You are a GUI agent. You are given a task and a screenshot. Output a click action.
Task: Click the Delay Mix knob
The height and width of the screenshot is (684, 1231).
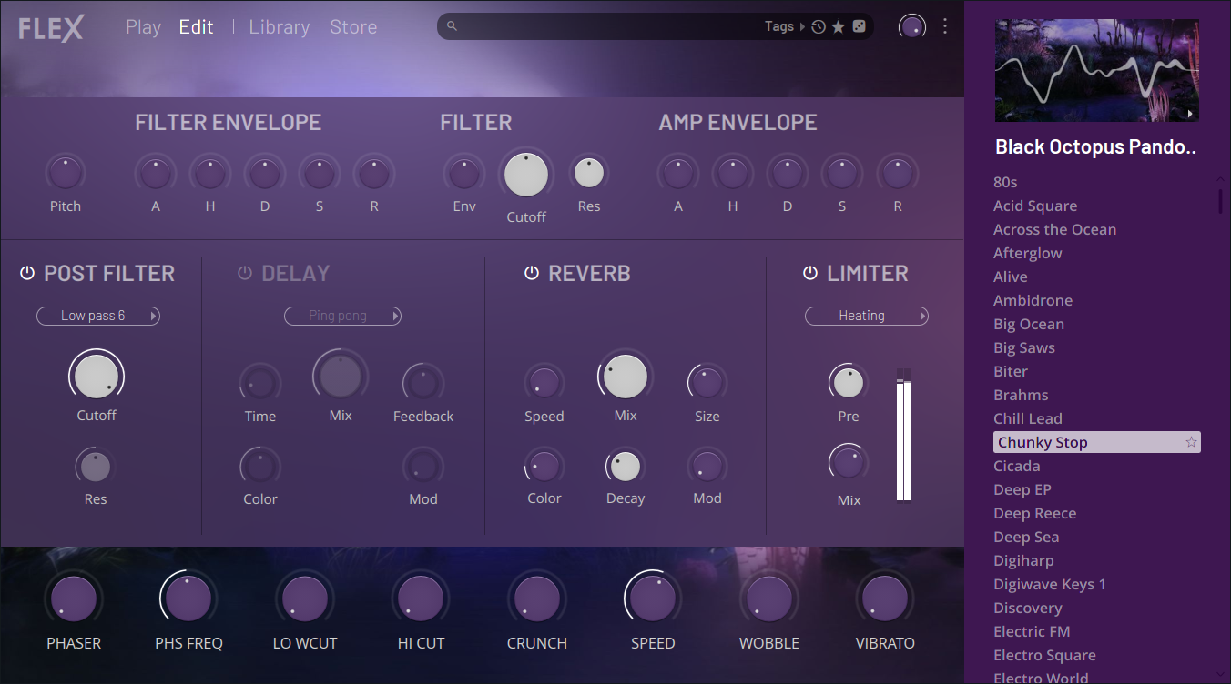pyautogui.click(x=341, y=377)
